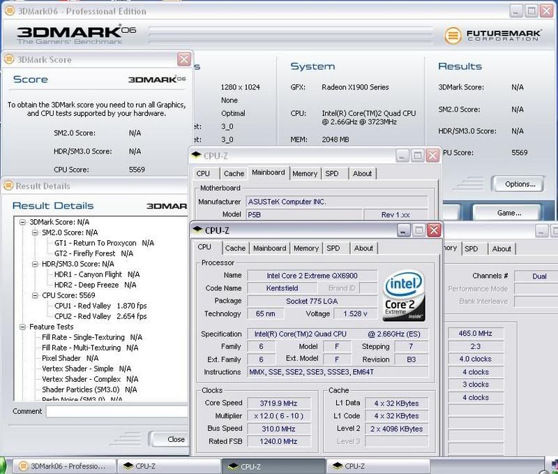Screen dimensions: 558x474
Task: Collapse the SM2.0 Score tree node
Action: [x=36, y=233]
